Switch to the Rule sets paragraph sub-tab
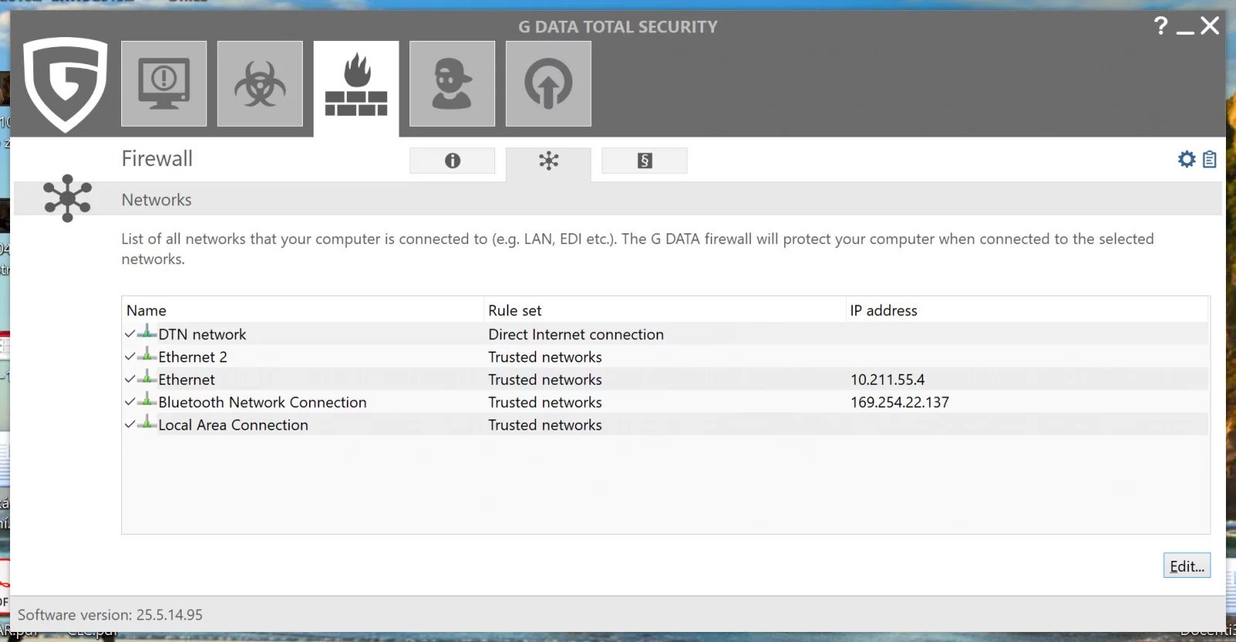Screen dimensions: 1236x642 point(644,161)
